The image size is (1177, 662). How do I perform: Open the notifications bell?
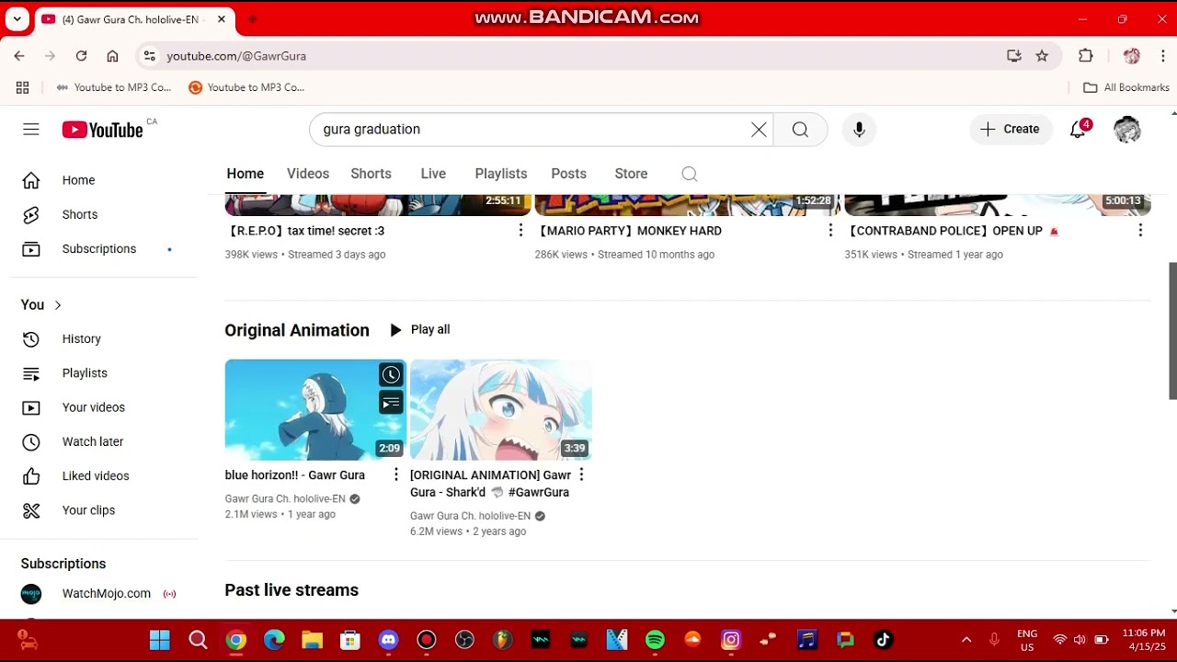click(1079, 130)
